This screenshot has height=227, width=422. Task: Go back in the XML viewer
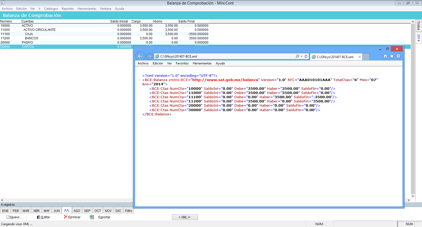140,56
